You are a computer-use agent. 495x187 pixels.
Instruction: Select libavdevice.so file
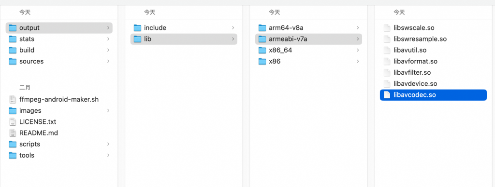[x=433, y=84]
